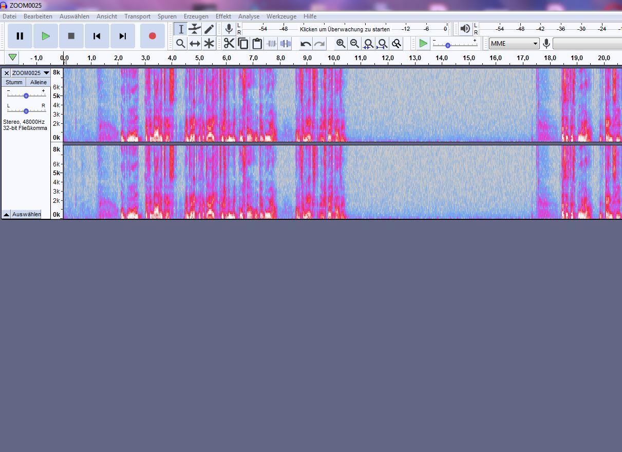
Task: Open the Analyse menu
Action: [x=249, y=16]
